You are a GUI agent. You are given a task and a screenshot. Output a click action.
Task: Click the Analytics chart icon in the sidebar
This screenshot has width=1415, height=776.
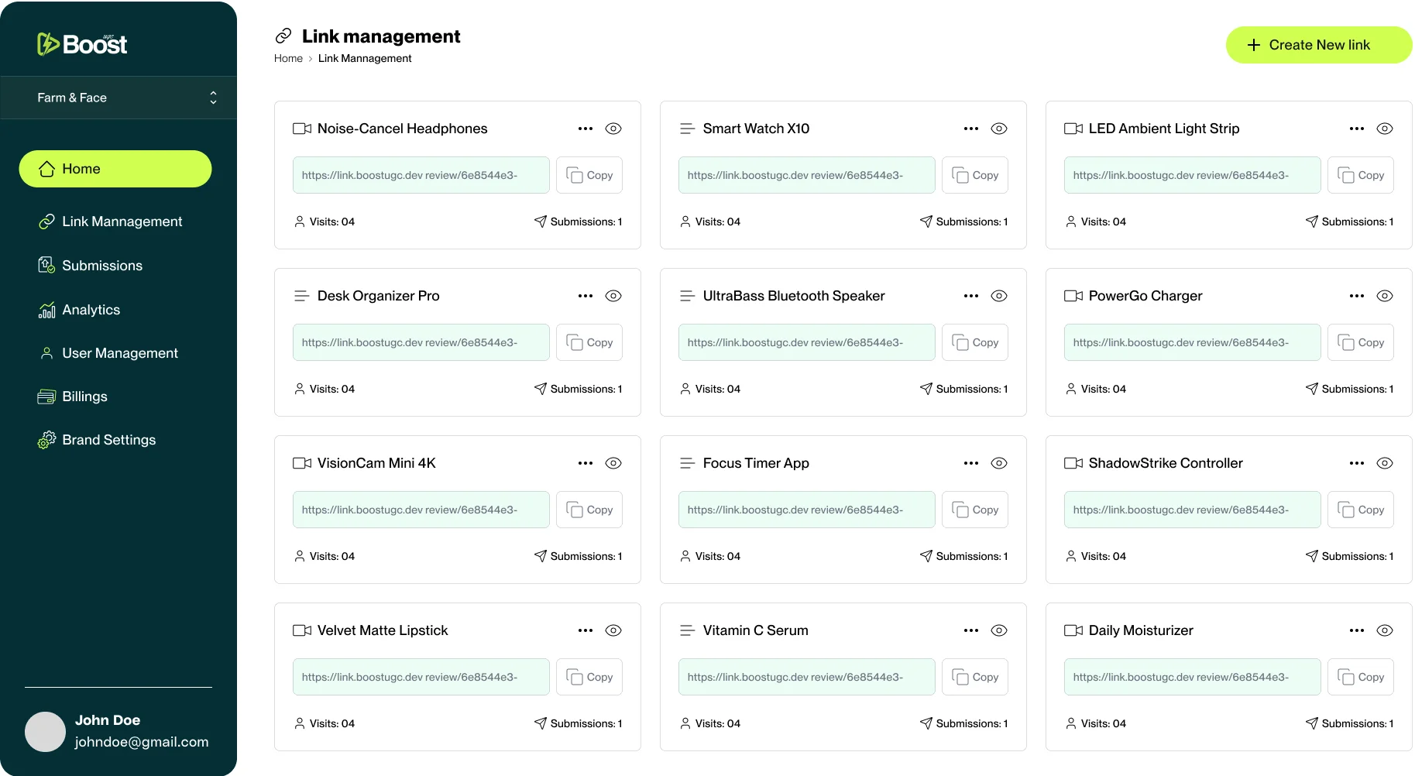coord(46,310)
